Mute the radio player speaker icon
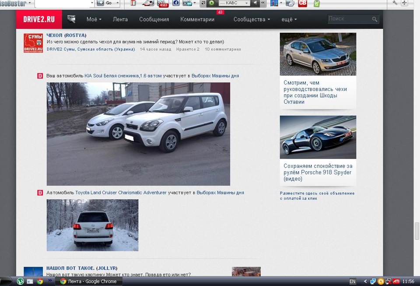The width and height of the screenshot is (420, 286). click(255, 3)
